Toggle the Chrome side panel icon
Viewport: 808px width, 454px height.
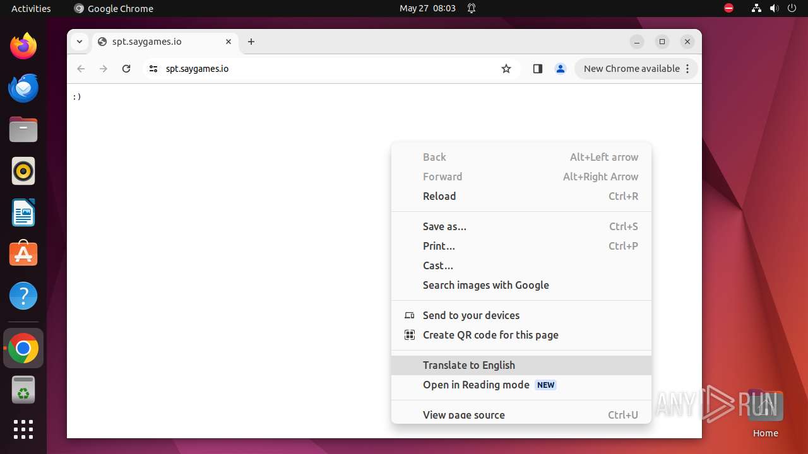click(x=538, y=69)
